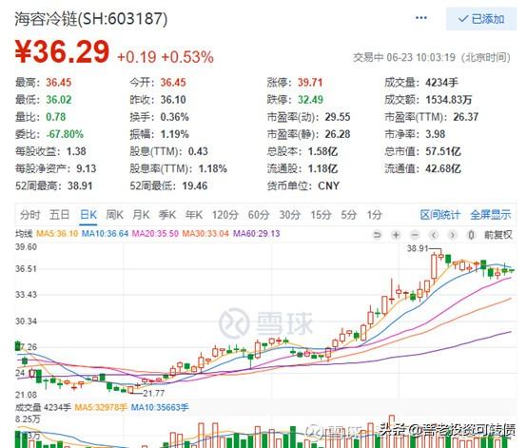Select the 月K tab
527x448 pixels.
click(141, 214)
